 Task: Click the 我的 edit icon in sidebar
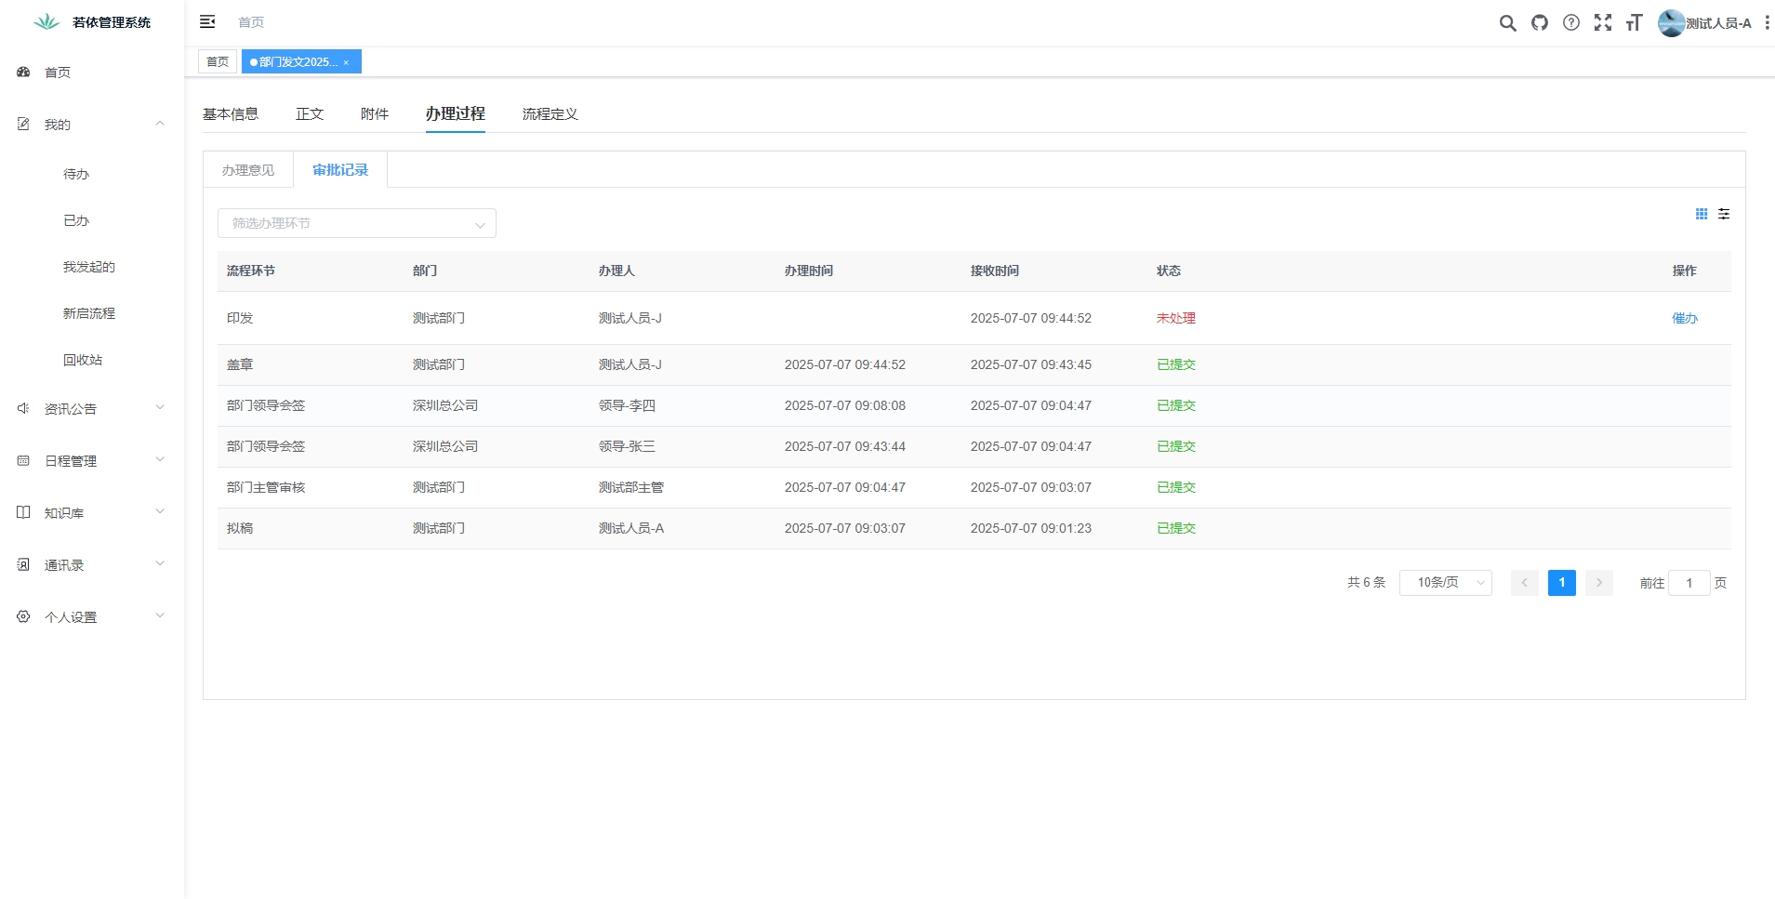(x=23, y=124)
